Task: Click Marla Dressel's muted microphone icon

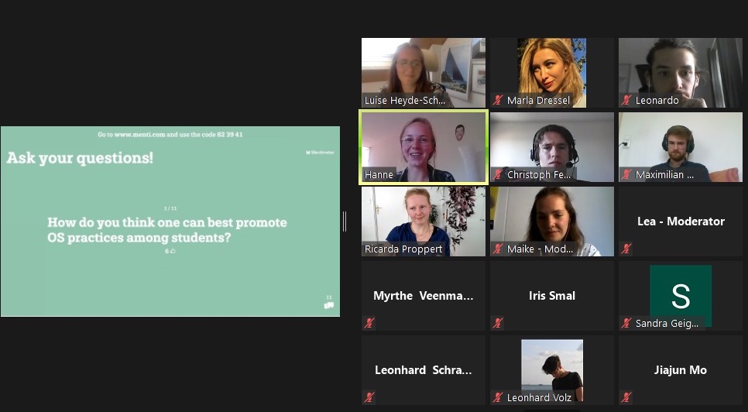Action: (x=498, y=100)
